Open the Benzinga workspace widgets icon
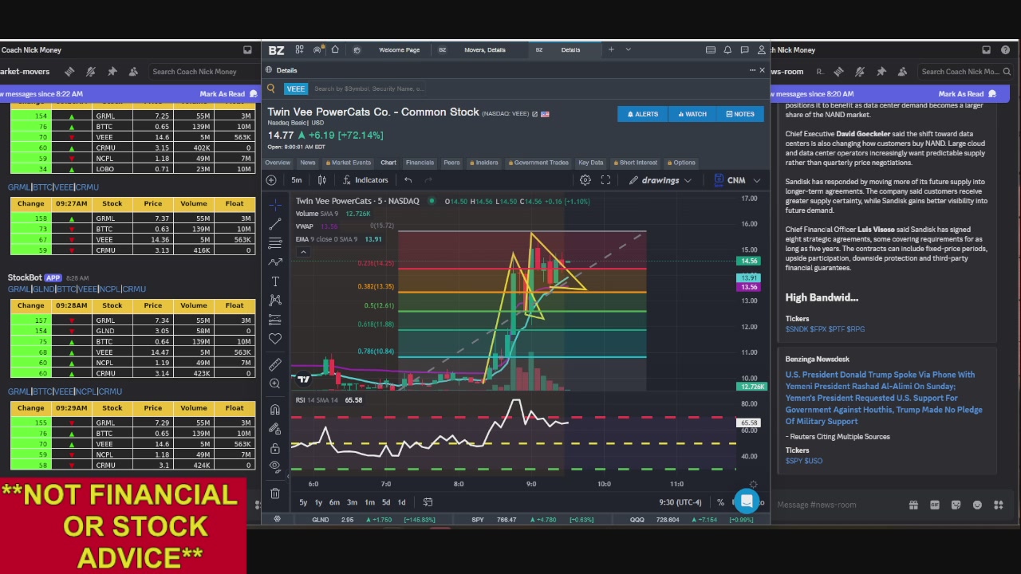The width and height of the screenshot is (1021, 574). [x=299, y=49]
